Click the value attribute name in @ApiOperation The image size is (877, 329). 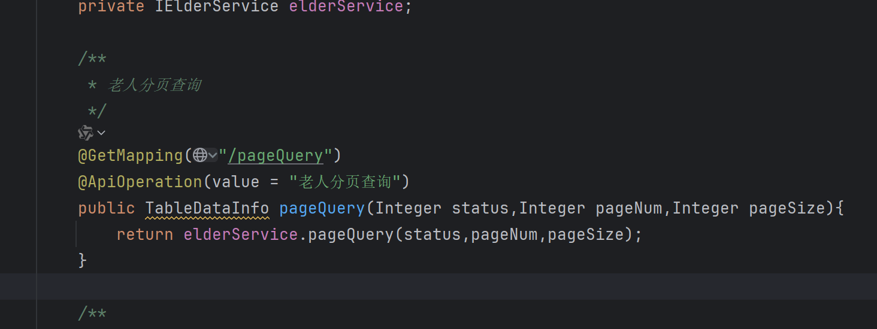pos(236,182)
